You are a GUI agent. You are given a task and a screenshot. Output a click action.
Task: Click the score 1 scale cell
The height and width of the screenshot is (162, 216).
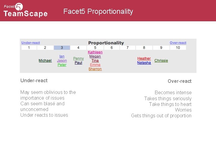coord(29,48)
